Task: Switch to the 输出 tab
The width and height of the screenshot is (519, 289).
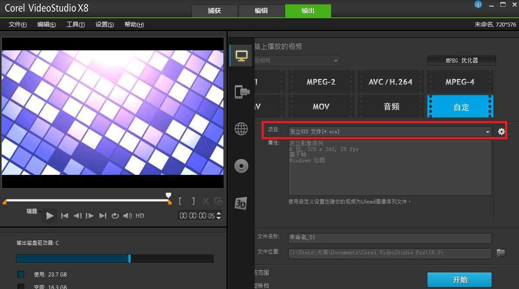Action: (x=308, y=10)
